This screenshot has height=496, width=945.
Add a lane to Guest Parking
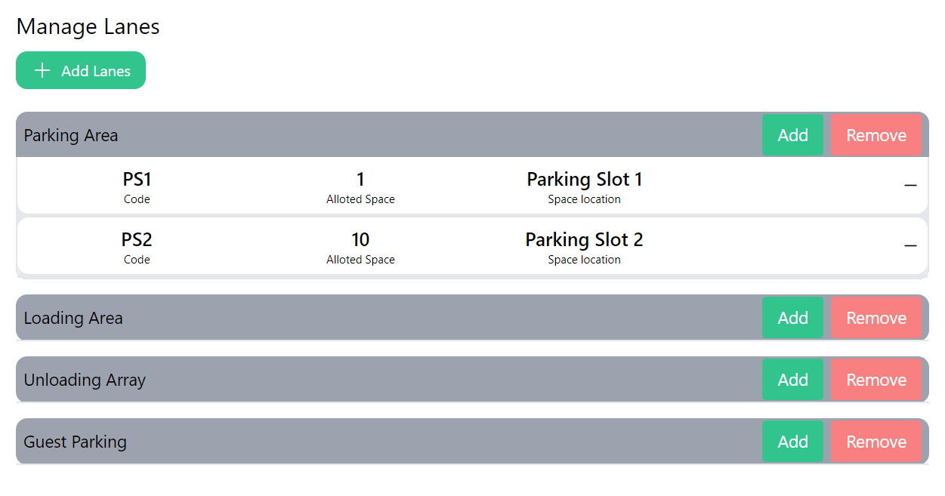click(x=792, y=442)
